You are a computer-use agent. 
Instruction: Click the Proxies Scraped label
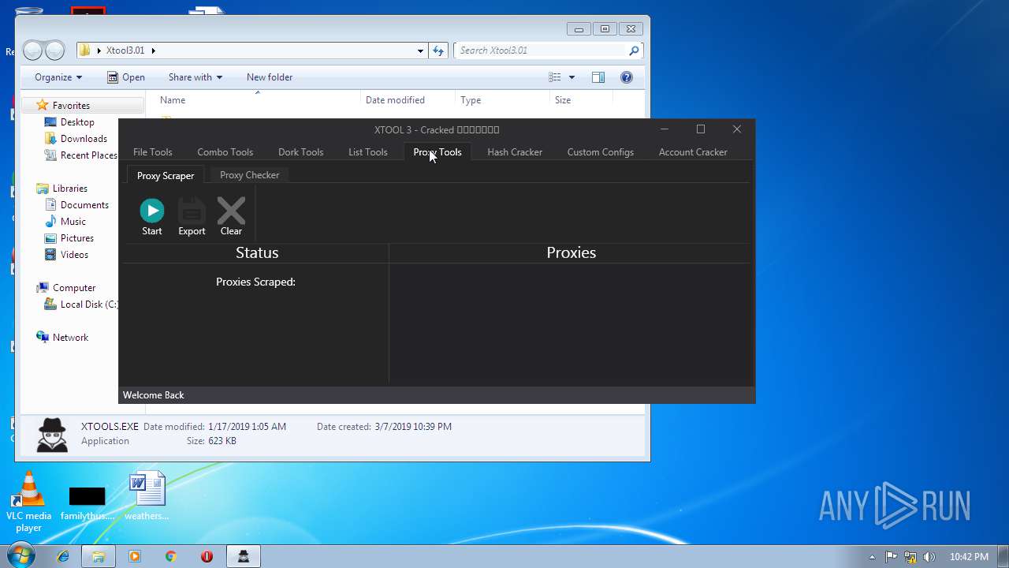(255, 282)
